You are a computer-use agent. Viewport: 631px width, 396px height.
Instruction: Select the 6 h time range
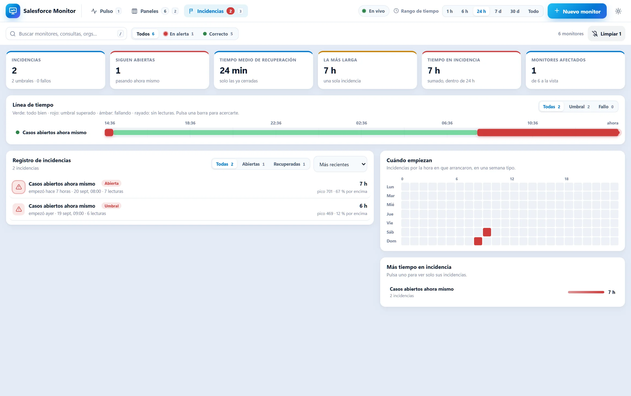[x=464, y=11]
